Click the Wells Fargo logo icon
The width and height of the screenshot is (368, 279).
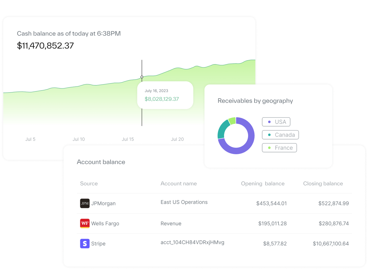85,224
